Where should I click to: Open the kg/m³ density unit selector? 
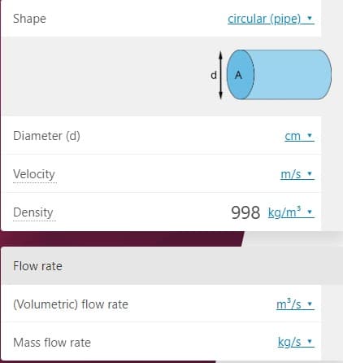coord(291,212)
